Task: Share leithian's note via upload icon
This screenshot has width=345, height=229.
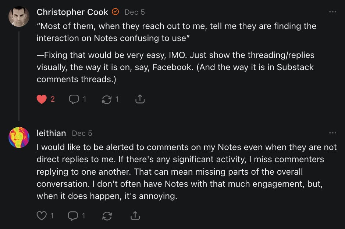Action: (x=135, y=216)
